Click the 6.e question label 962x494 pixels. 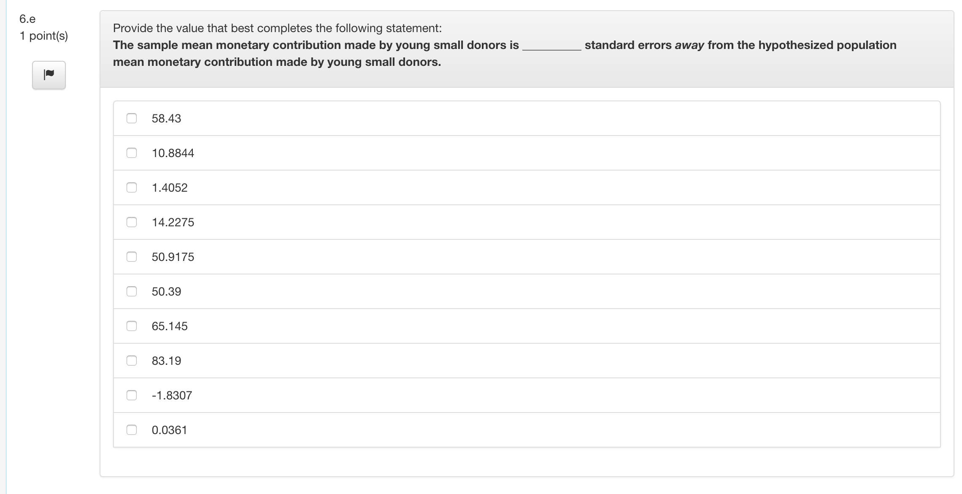point(27,19)
